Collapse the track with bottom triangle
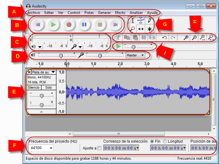The image size is (219, 164). point(41,111)
